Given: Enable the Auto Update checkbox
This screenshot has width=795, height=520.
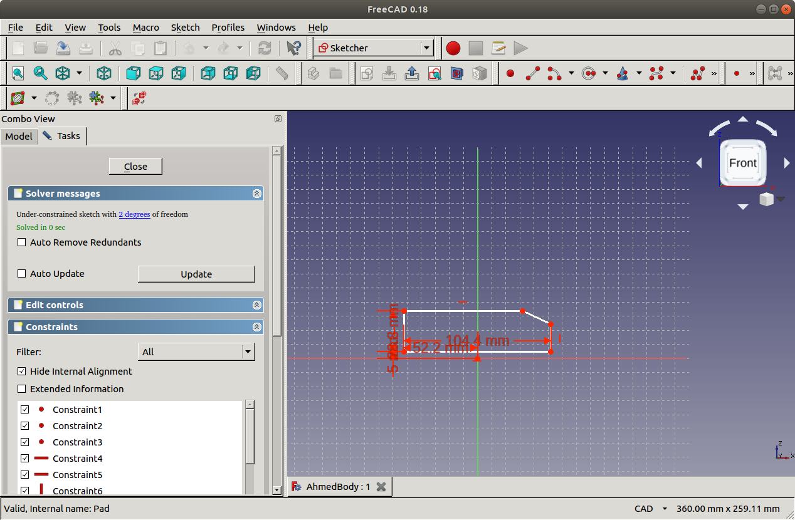Looking at the screenshot, I should tap(22, 274).
